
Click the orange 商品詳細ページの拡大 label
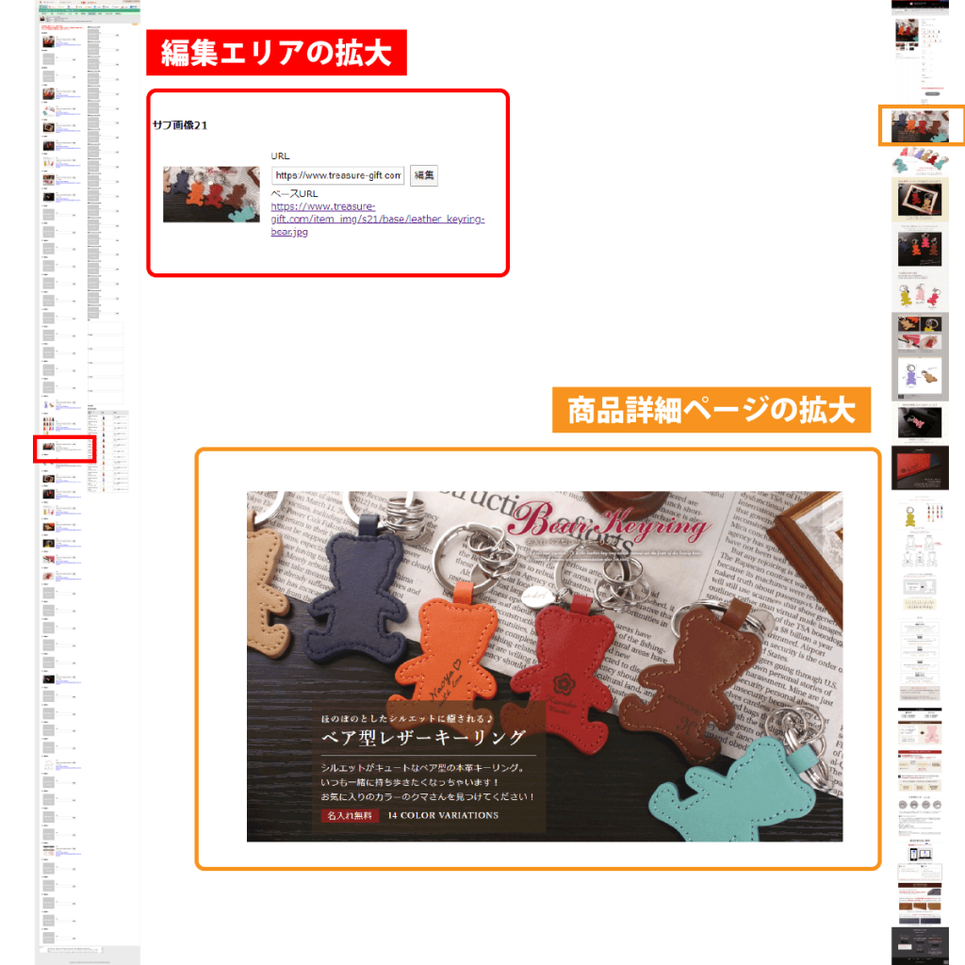point(712,411)
